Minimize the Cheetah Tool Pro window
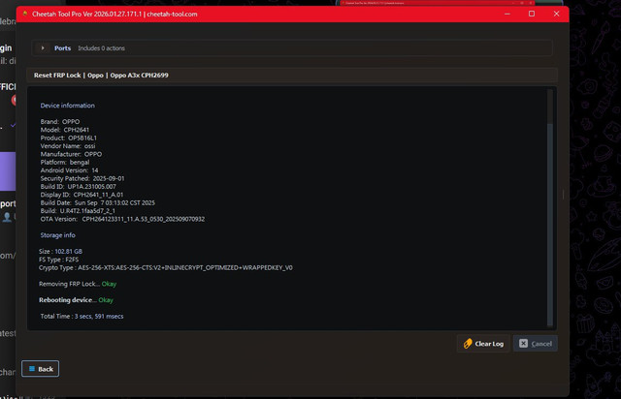The height and width of the screenshot is (399, 621). point(507,14)
